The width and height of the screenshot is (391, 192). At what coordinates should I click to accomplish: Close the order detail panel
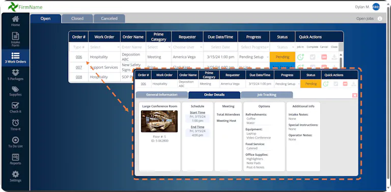tap(355, 95)
